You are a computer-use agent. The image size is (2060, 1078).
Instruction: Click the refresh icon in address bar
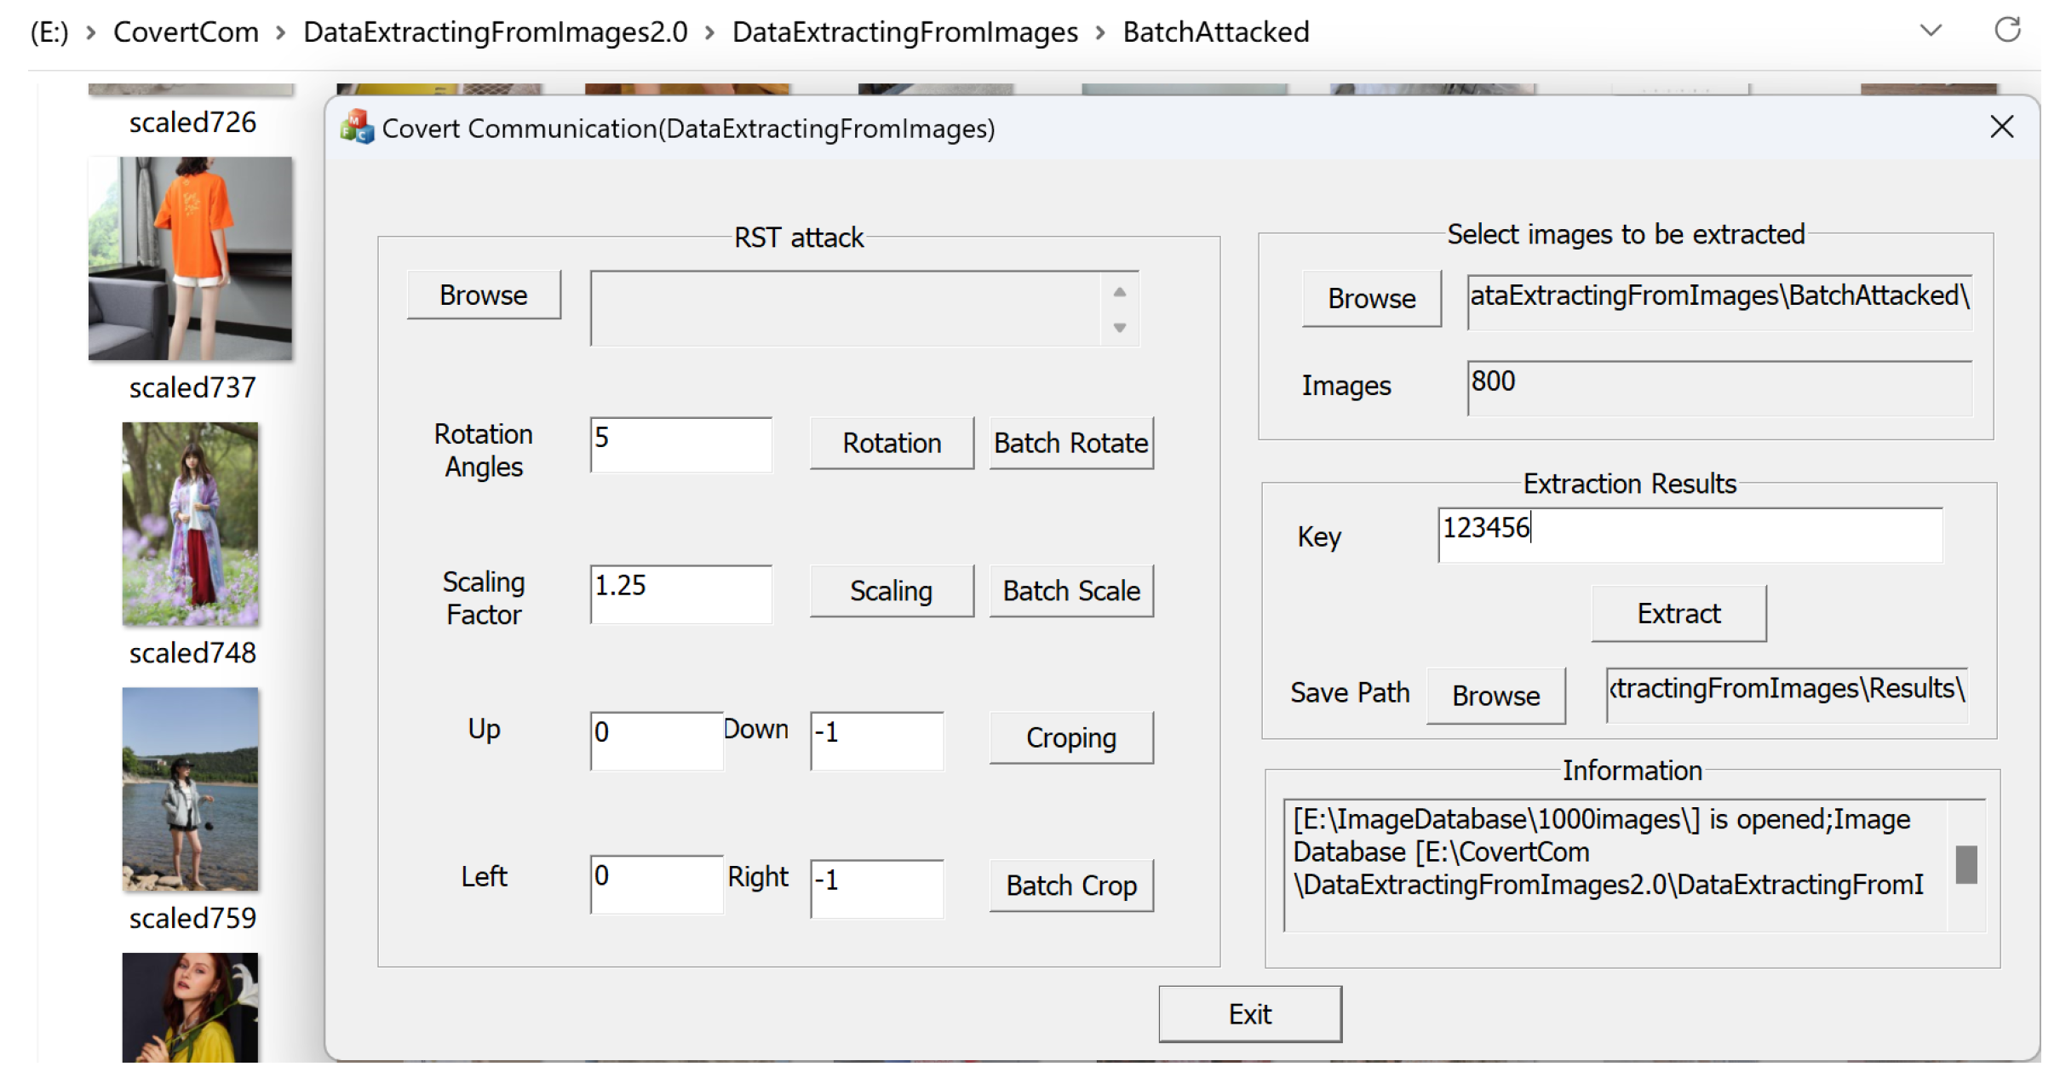2006,31
